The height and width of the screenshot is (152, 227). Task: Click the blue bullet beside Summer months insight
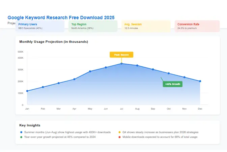click(x=21, y=132)
